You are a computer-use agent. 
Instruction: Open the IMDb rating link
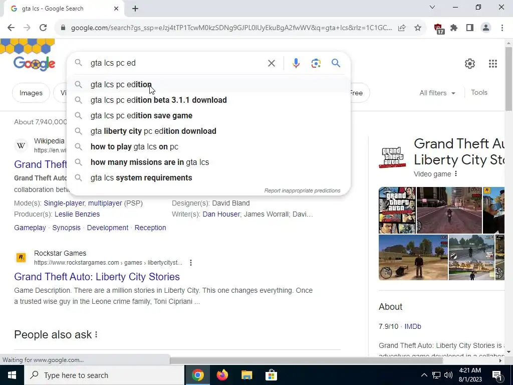pos(413,326)
